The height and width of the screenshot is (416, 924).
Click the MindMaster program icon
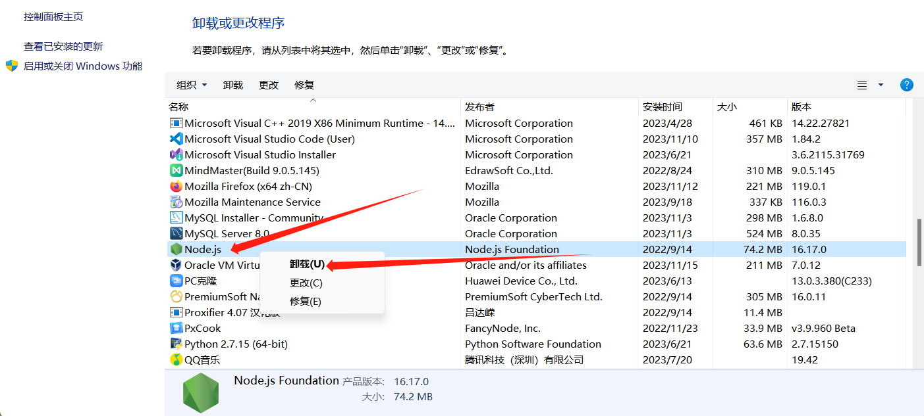tap(176, 170)
